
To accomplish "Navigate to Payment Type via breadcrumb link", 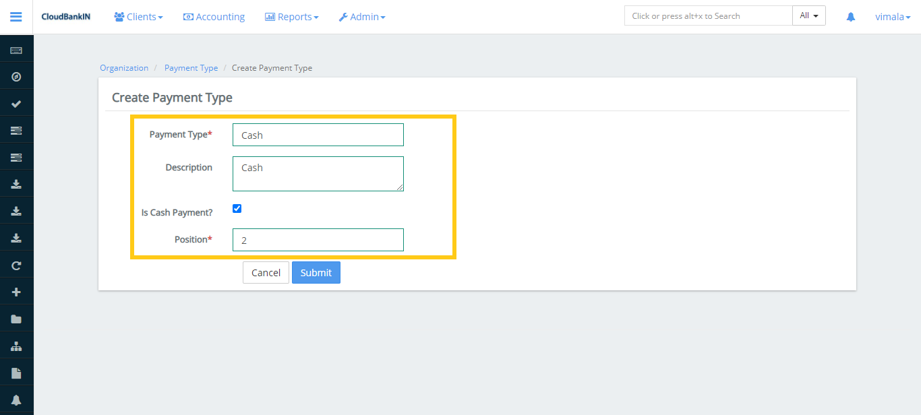I will tap(191, 67).
